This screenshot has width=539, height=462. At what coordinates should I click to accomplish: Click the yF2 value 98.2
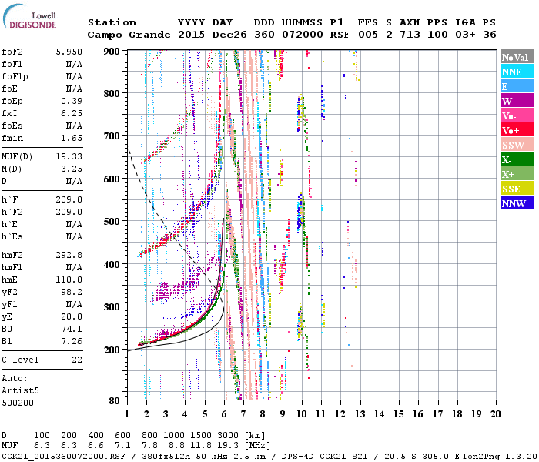pyautogui.click(x=72, y=292)
